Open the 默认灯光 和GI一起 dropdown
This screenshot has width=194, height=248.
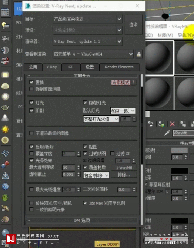click(x=123, y=111)
